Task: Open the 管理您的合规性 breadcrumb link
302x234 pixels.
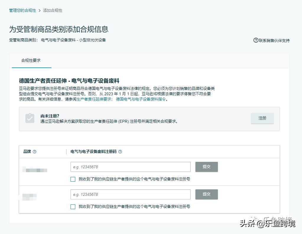Action: [22, 10]
